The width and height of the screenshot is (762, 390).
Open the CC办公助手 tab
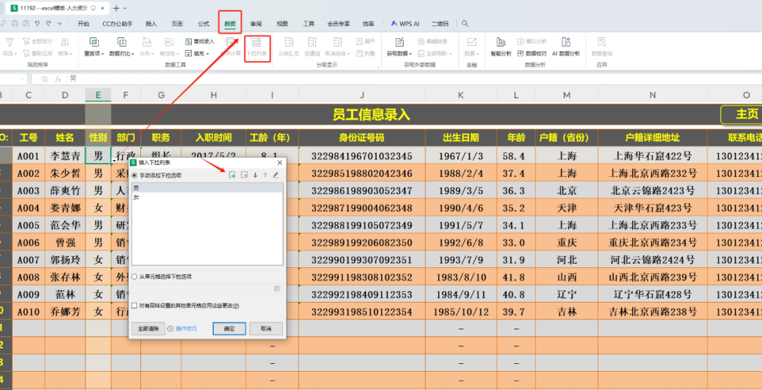click(117, 23)
